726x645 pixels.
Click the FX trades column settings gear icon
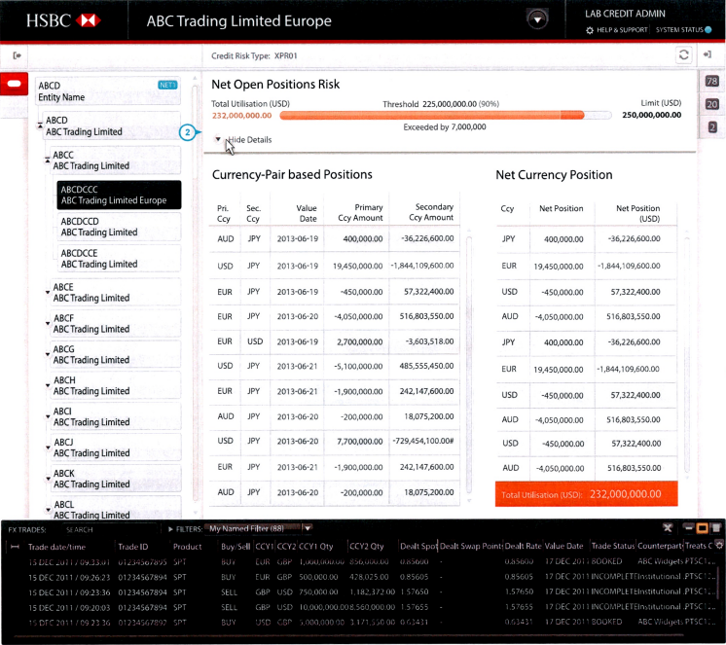[717, 547]
